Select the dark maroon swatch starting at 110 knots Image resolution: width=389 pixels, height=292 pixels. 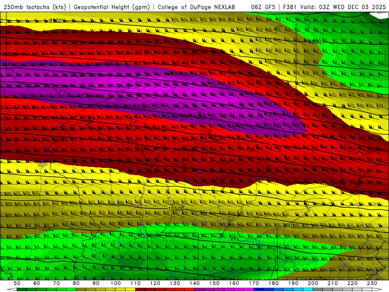tap(140, 290)
